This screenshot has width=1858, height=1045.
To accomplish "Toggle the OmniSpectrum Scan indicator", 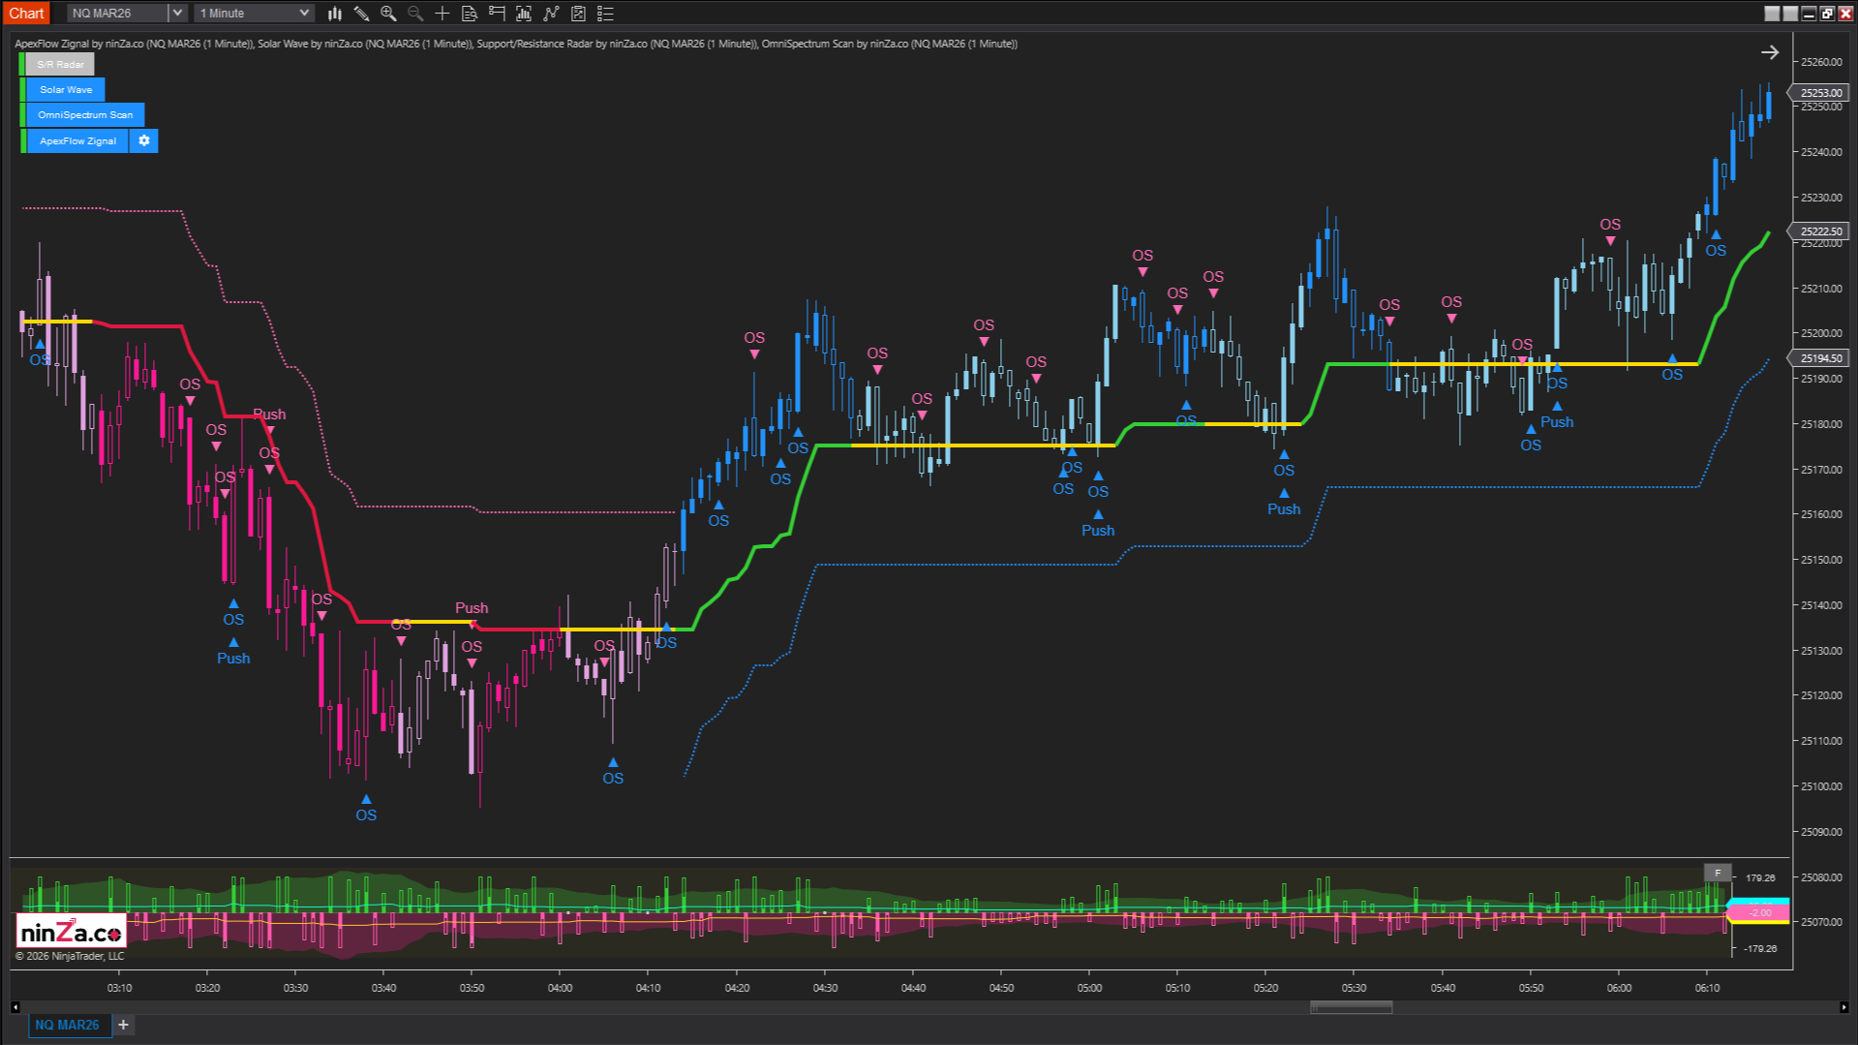I will [85, 115].
